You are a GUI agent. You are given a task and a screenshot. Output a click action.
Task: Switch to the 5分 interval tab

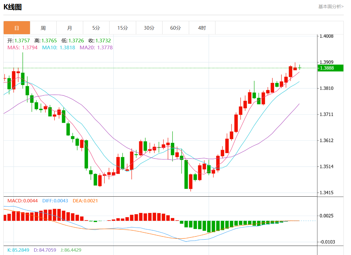[96, 28]
